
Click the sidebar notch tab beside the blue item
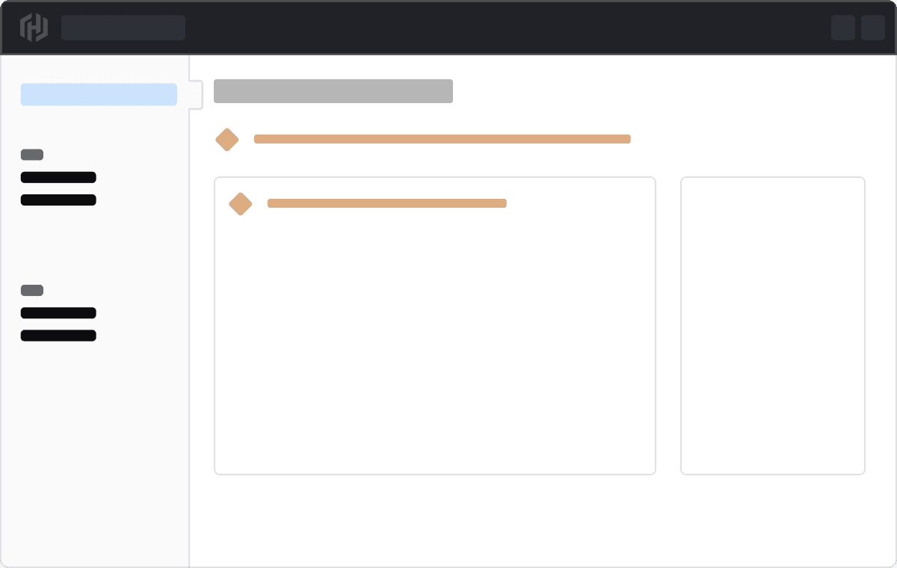click(x=196, y=94)
